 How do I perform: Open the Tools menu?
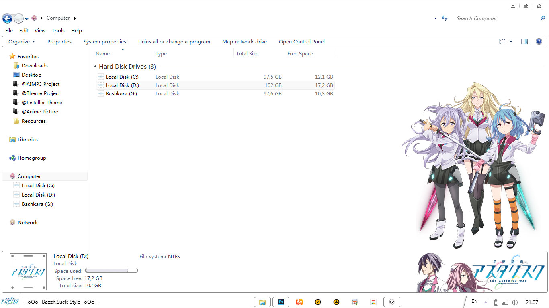click(58, 30)
